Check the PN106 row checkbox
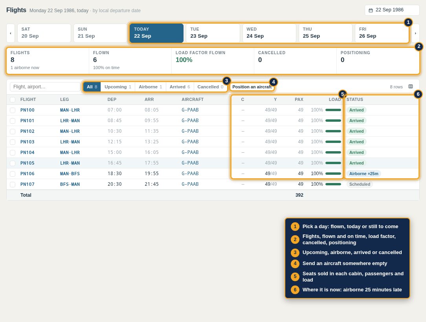 point(13,174)
